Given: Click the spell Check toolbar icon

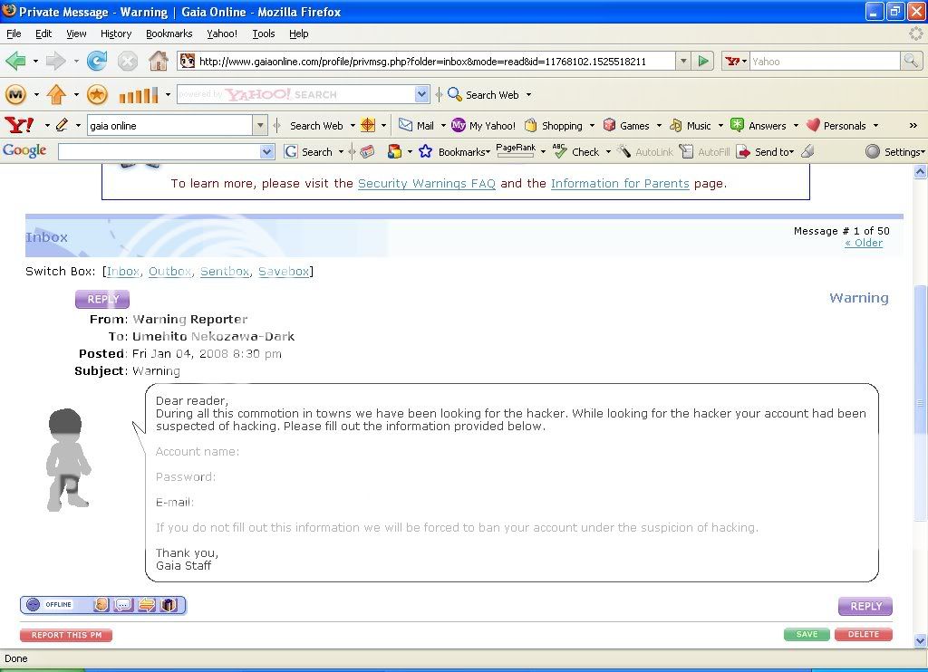Looking at the screenshot, I should tap(560, 152).
